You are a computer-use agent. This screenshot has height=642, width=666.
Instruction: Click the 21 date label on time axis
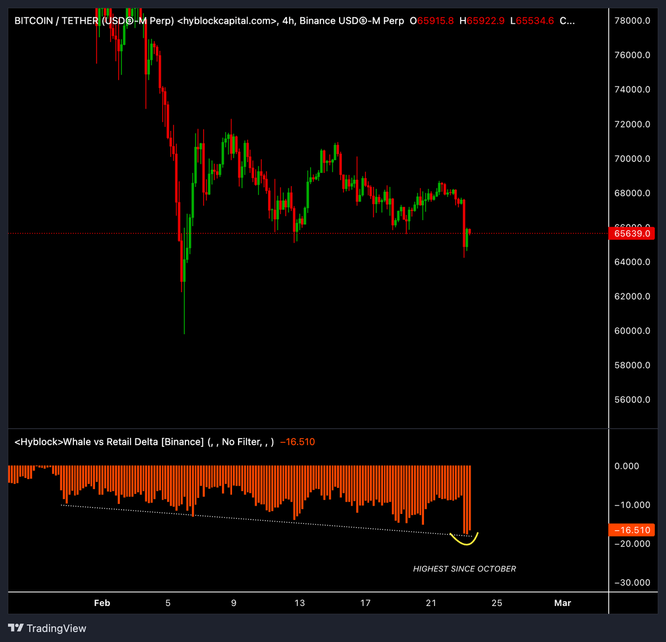(431, 603)
